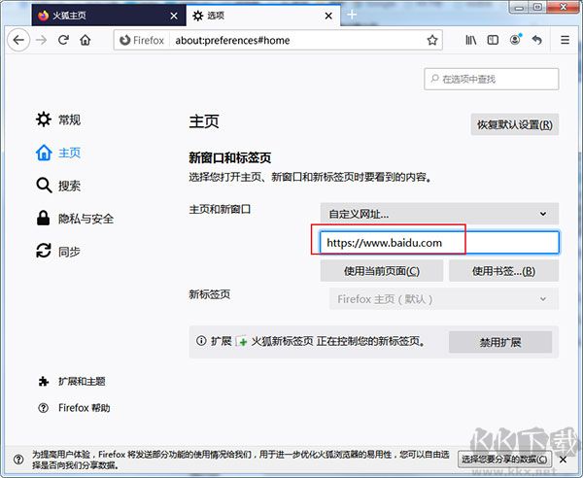Click the homepage URL field with baidu.com
This screenshot has height=478, width=583.
coord(439,243)
